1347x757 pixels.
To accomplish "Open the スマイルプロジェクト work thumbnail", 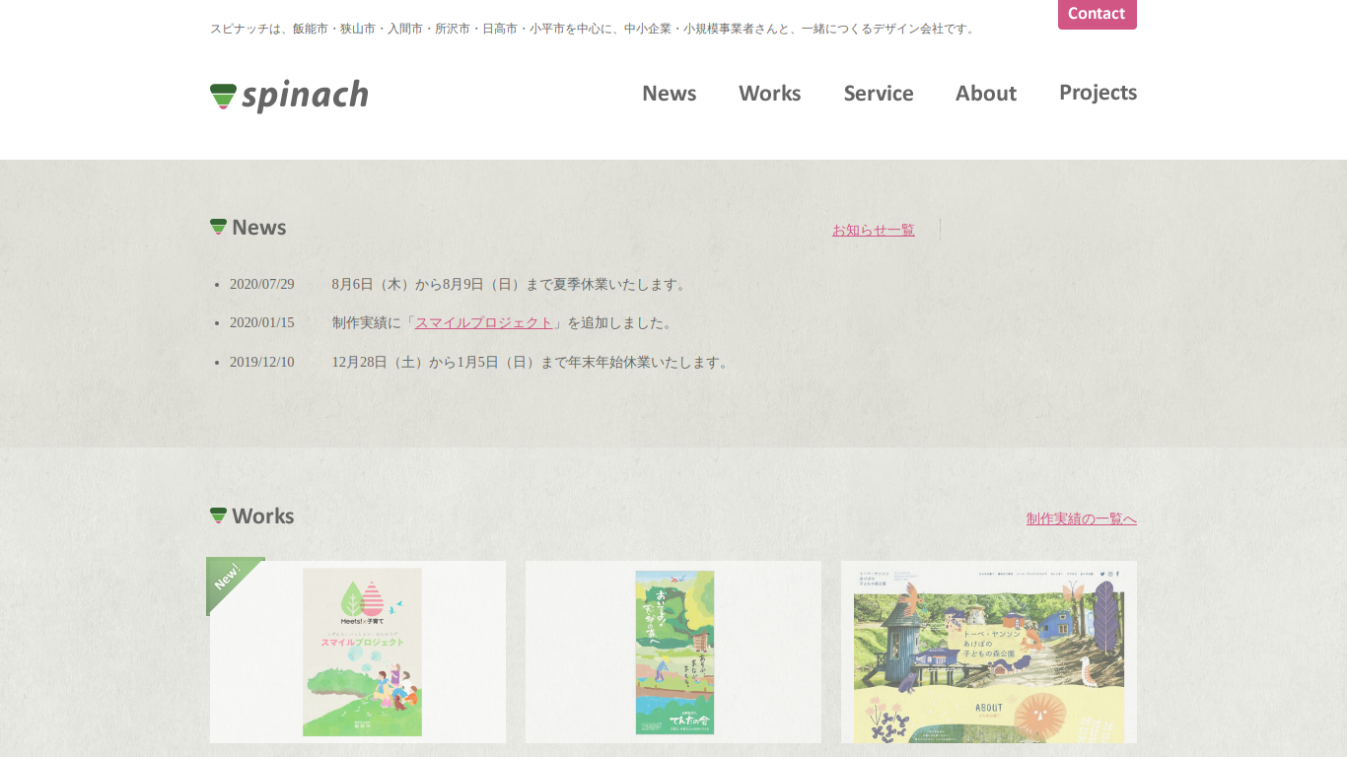I will coord(358,652).
